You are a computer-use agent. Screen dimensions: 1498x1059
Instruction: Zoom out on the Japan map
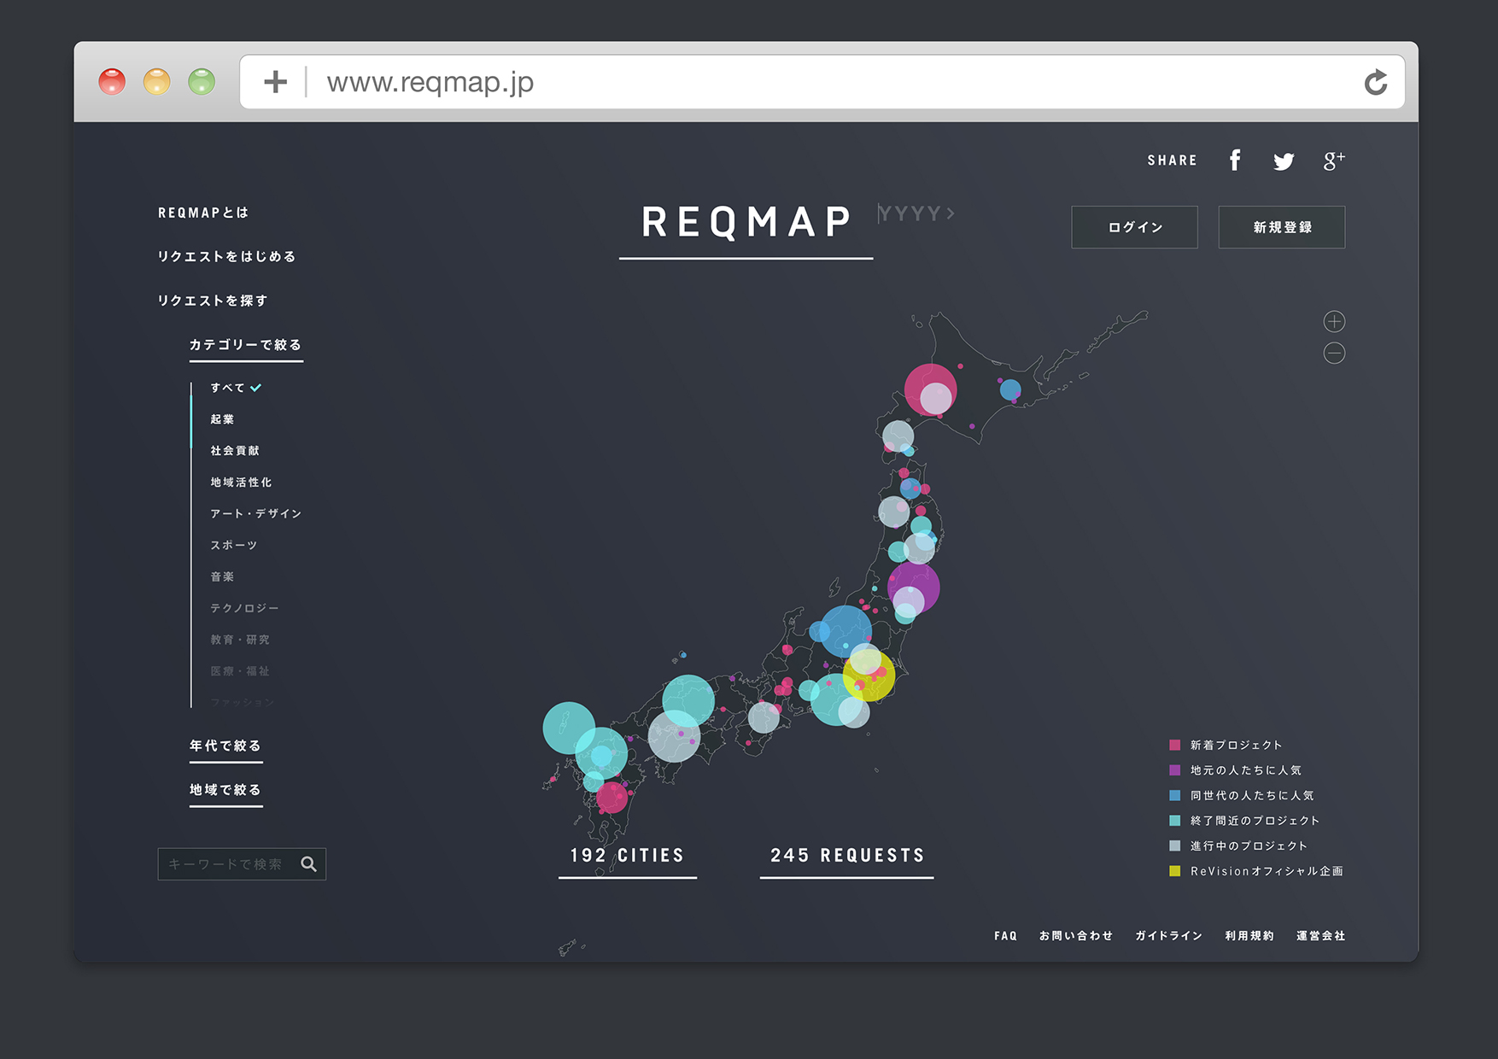coord(1335,353)
